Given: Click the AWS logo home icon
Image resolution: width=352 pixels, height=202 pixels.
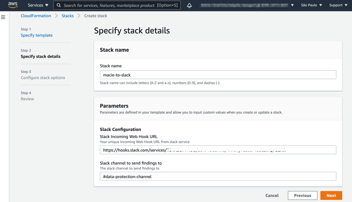Looking at the screenshot, I should tap(13, 5).
